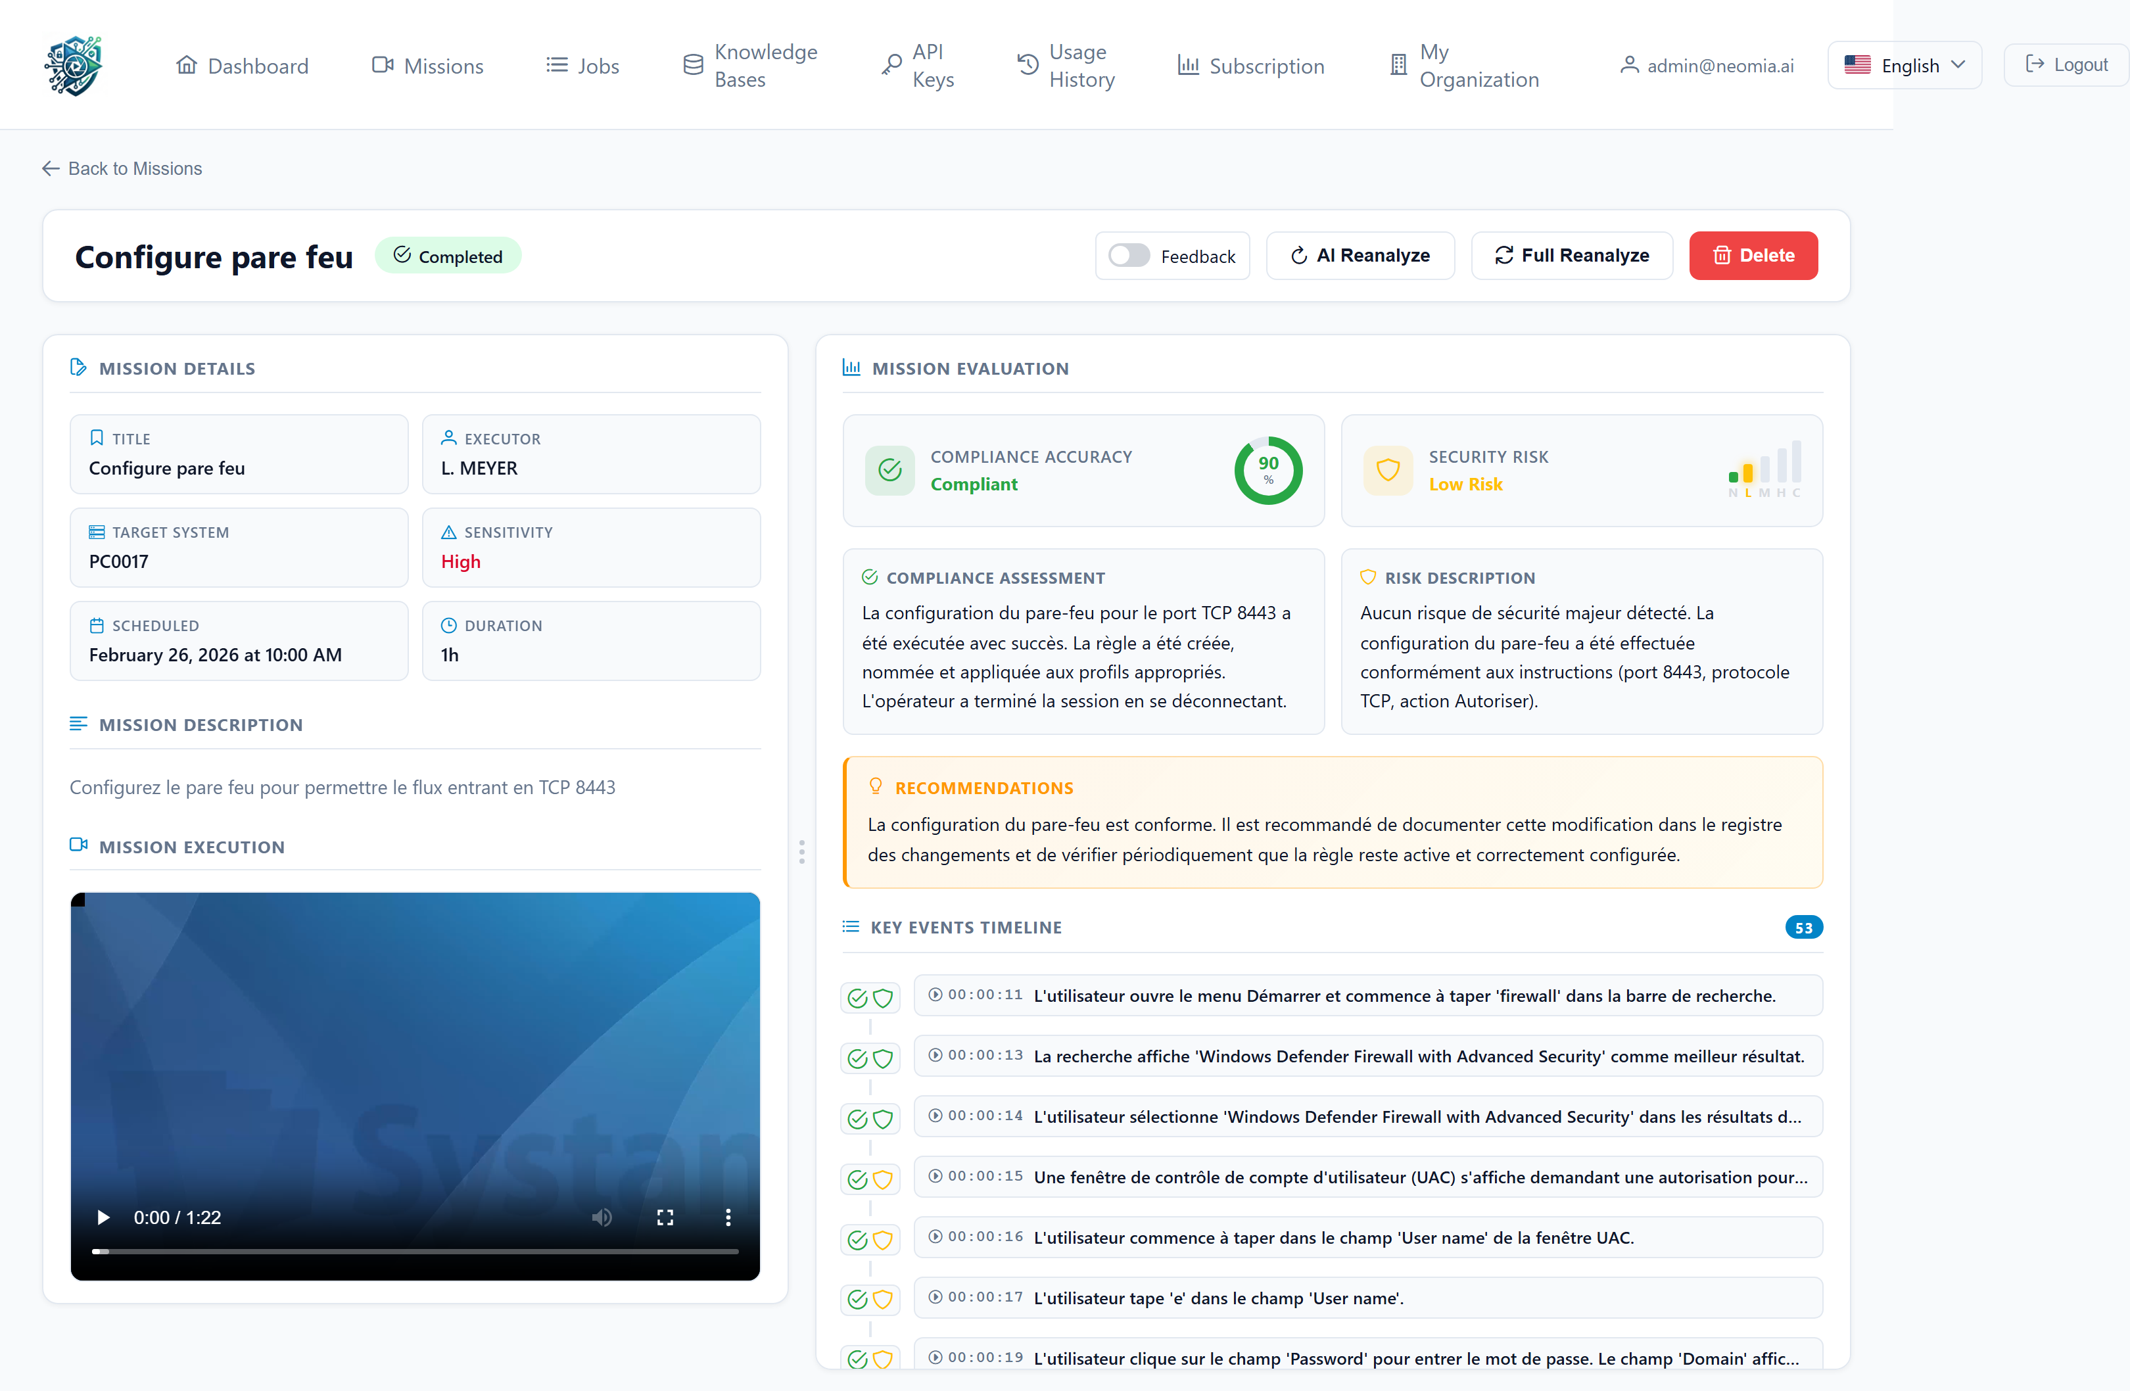Click the green Compliance Accuracy check icon
The image size is (2130, 1391).
point(889,470)
